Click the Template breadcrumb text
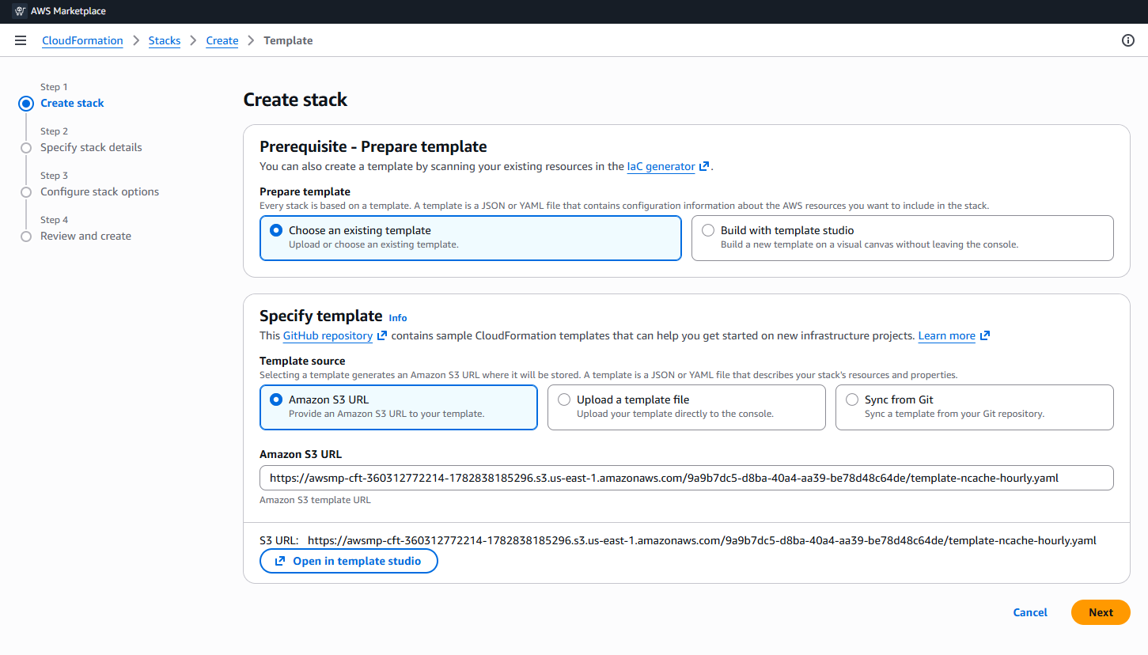1148x655 pixels. tap(288, 40)
